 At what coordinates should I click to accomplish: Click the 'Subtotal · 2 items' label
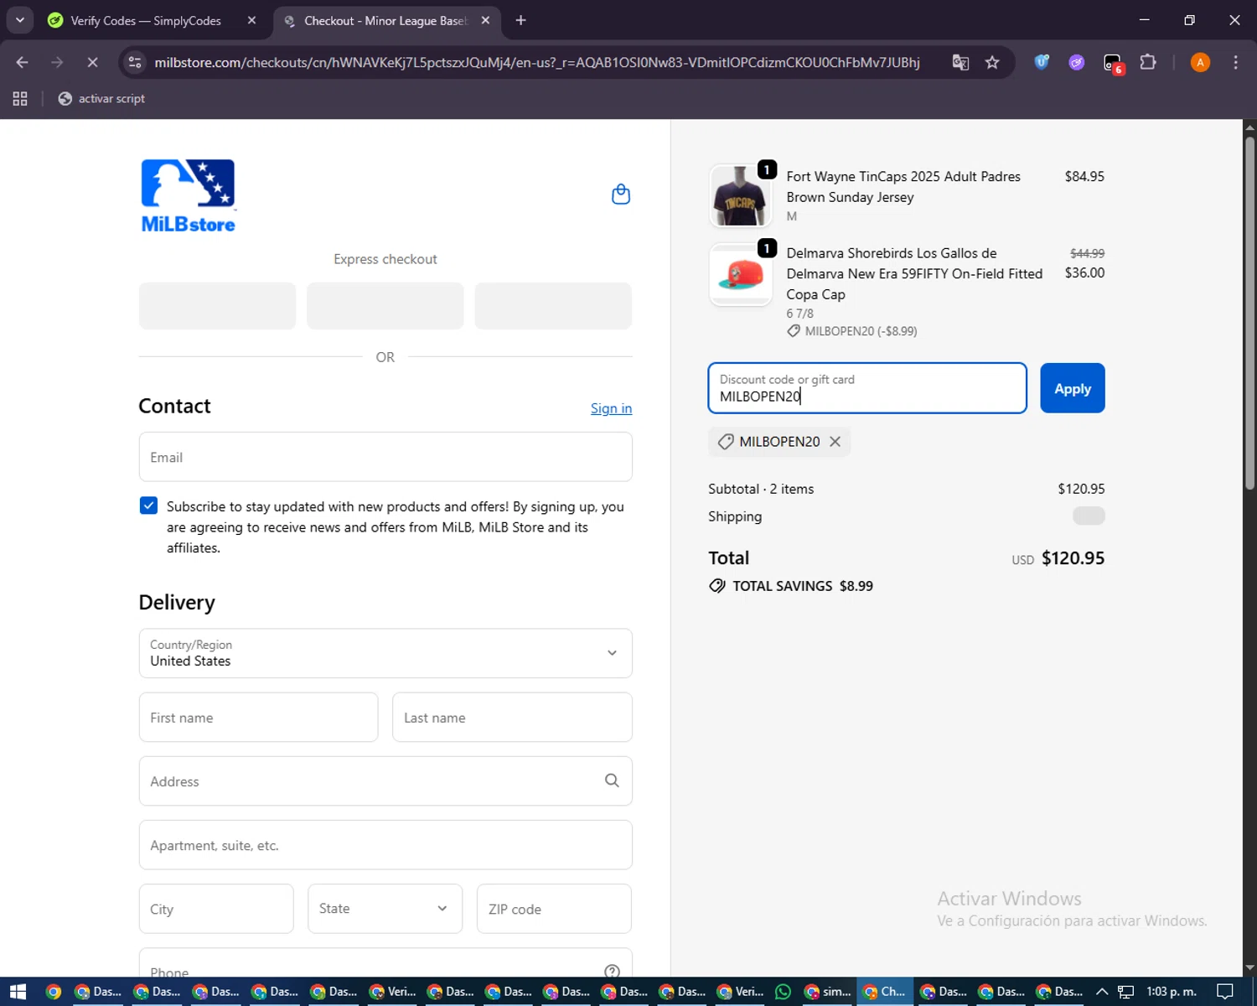[761, 489]
